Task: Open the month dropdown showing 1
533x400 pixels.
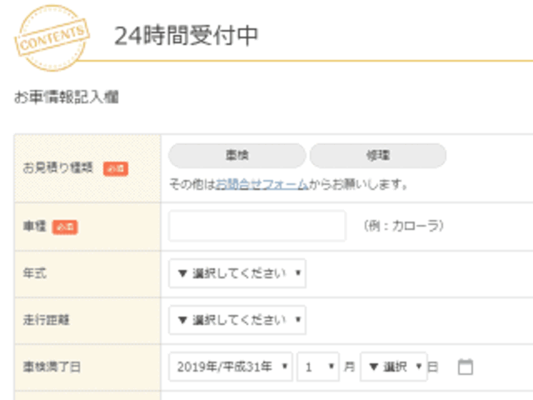Action: coord(319,367)
